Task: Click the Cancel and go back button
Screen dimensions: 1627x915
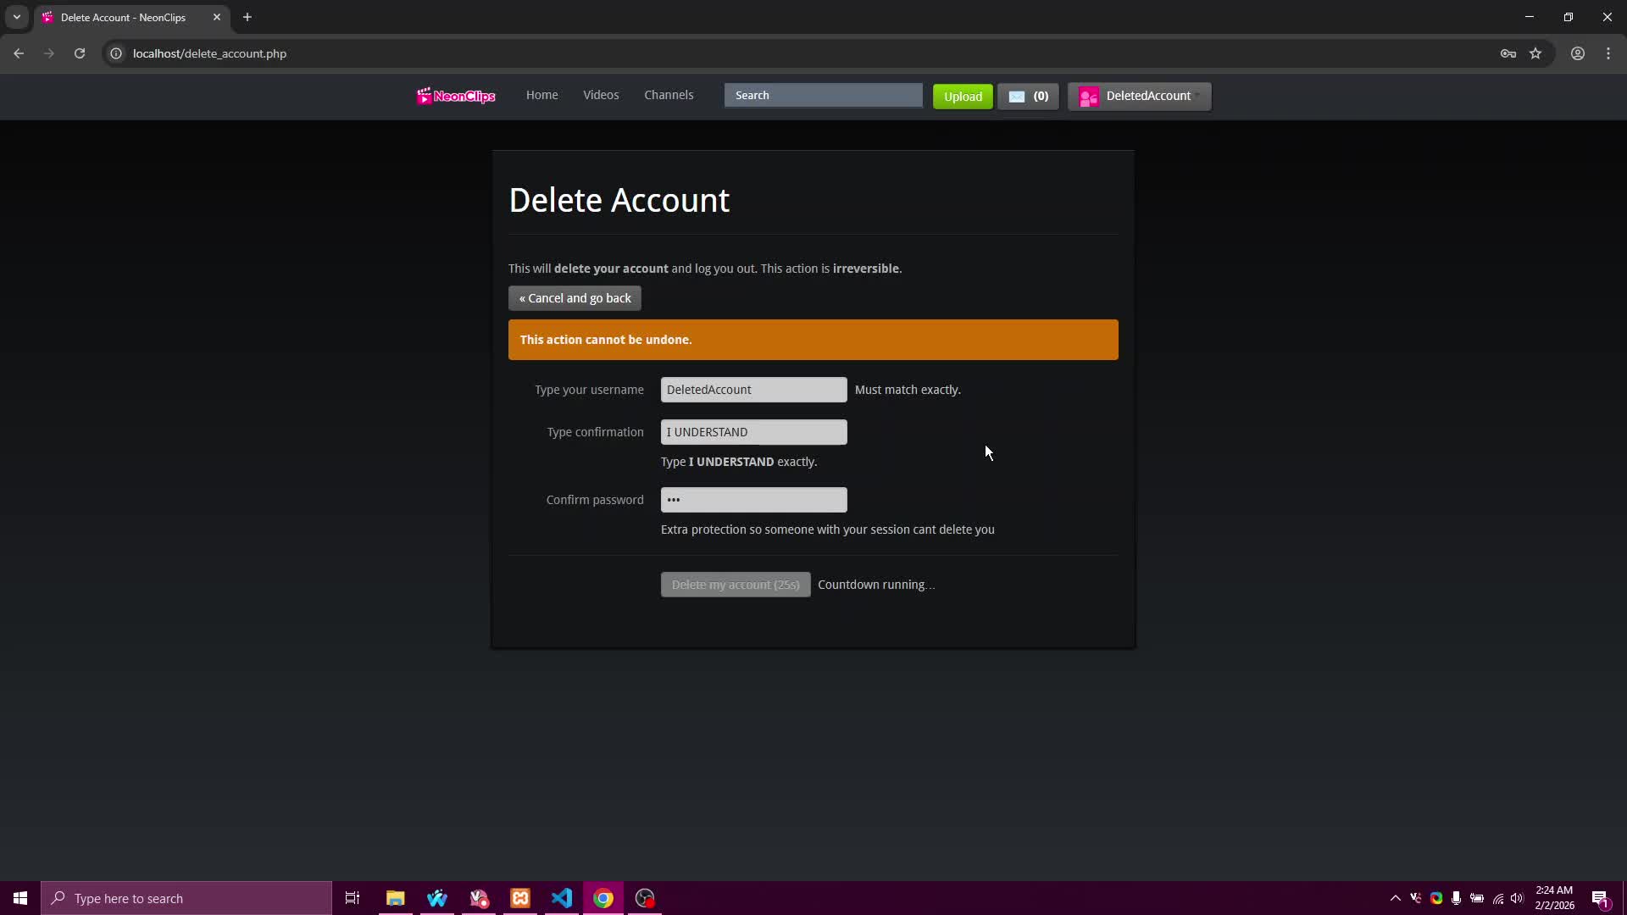Action: (x=575, y=297)
